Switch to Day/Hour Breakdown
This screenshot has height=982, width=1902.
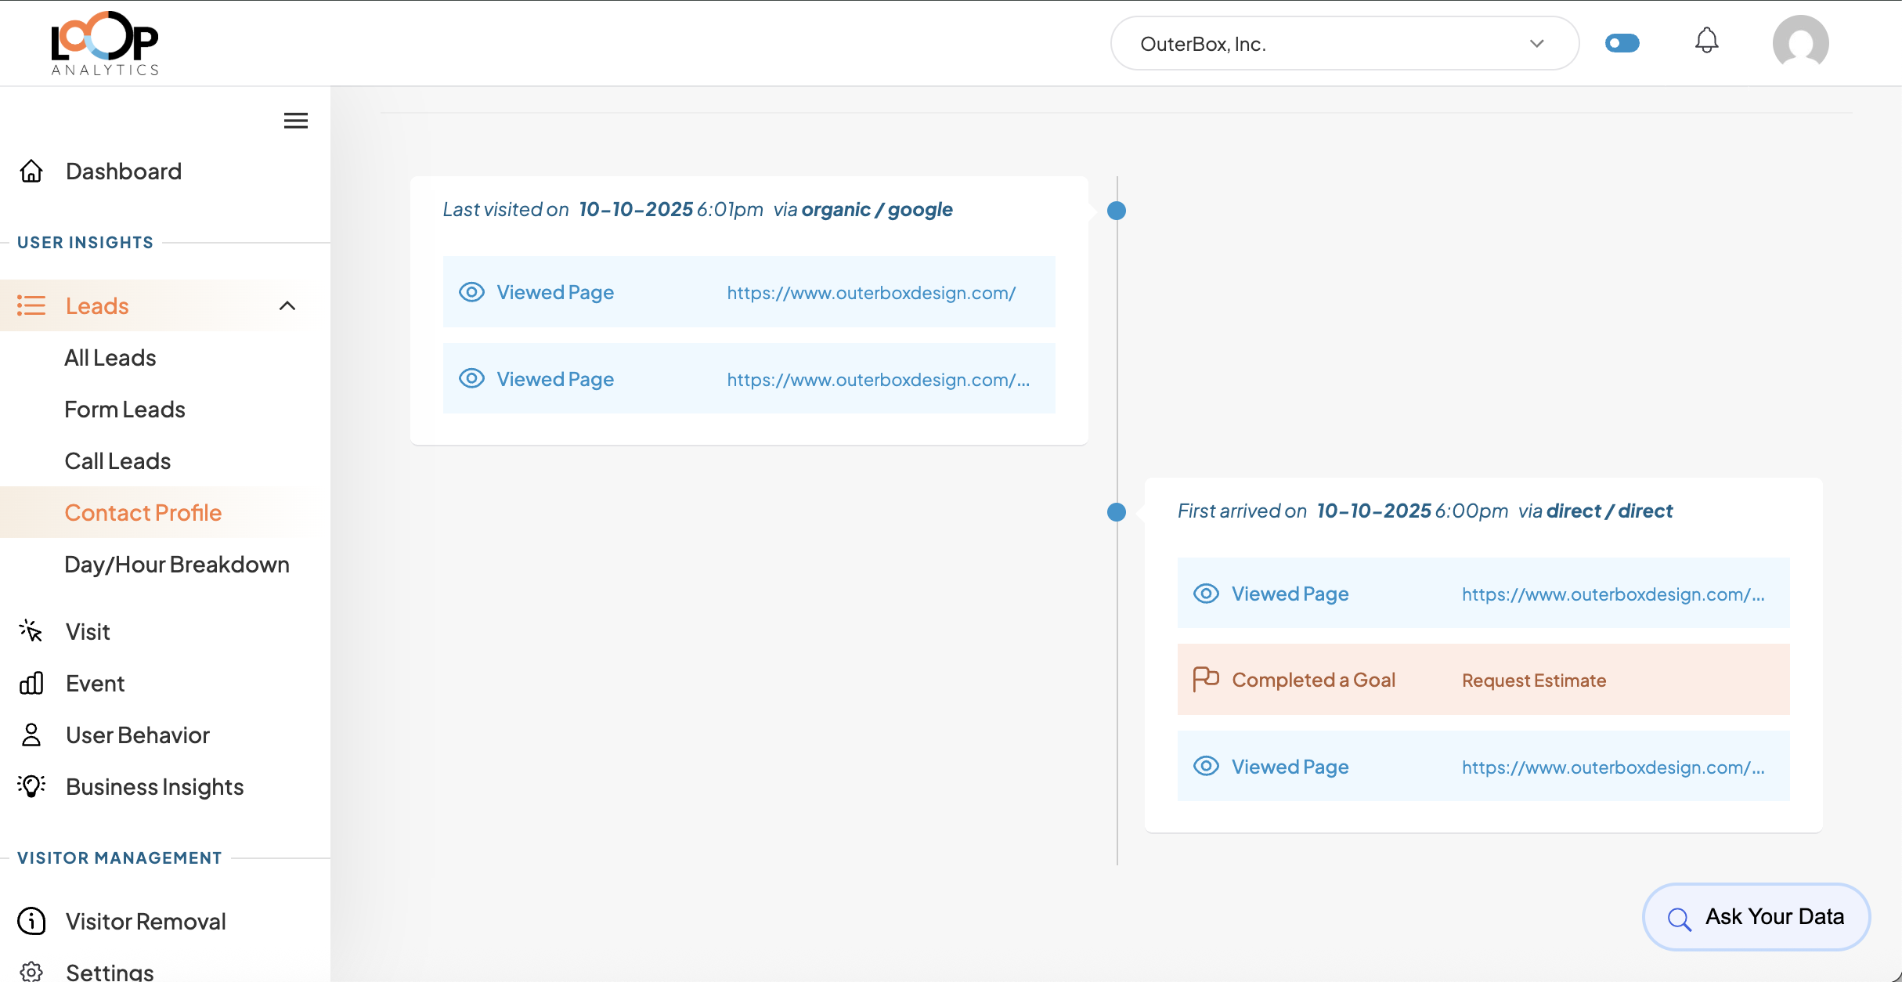coord(177,564)
